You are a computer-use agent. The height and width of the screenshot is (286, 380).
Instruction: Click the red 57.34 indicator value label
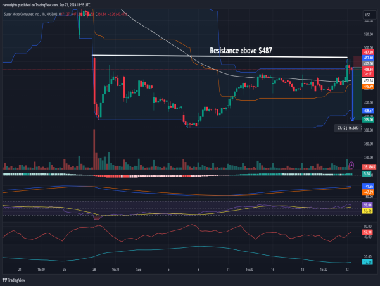(x=367, y=232)
